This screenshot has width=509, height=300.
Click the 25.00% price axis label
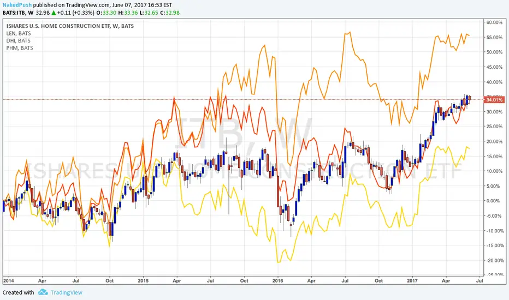point(494,127)
